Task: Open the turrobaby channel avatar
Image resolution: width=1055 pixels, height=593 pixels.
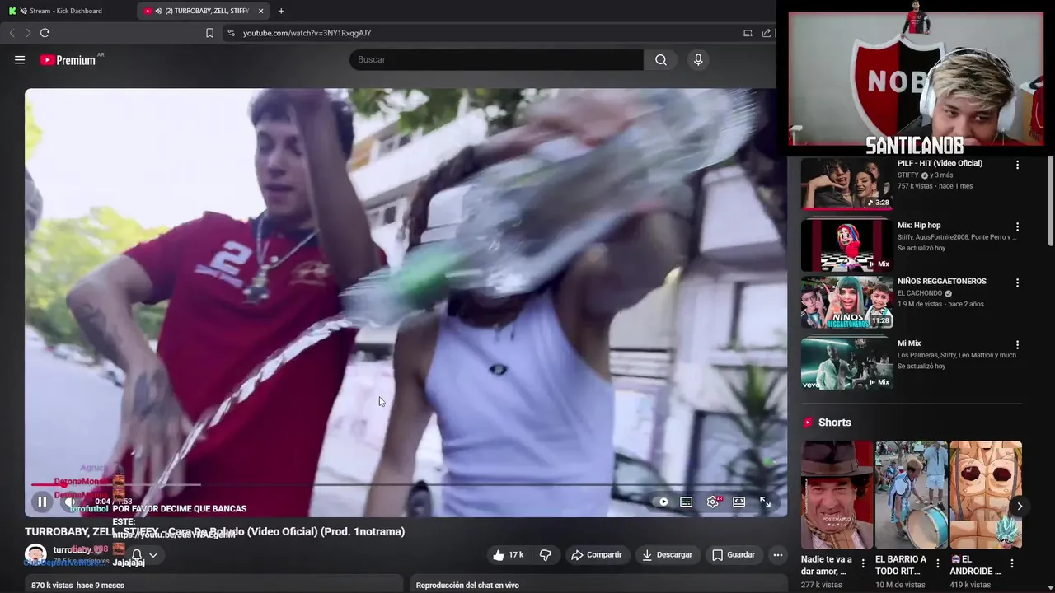Action: [x=35, y=554]
